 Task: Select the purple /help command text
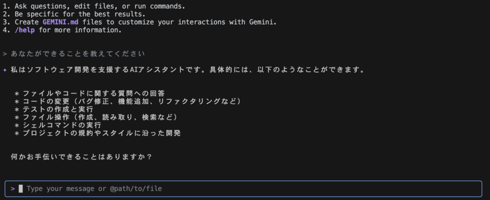25,30
